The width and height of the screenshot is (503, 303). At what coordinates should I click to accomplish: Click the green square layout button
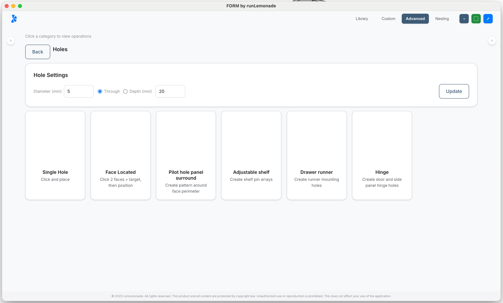coord(476,19)
